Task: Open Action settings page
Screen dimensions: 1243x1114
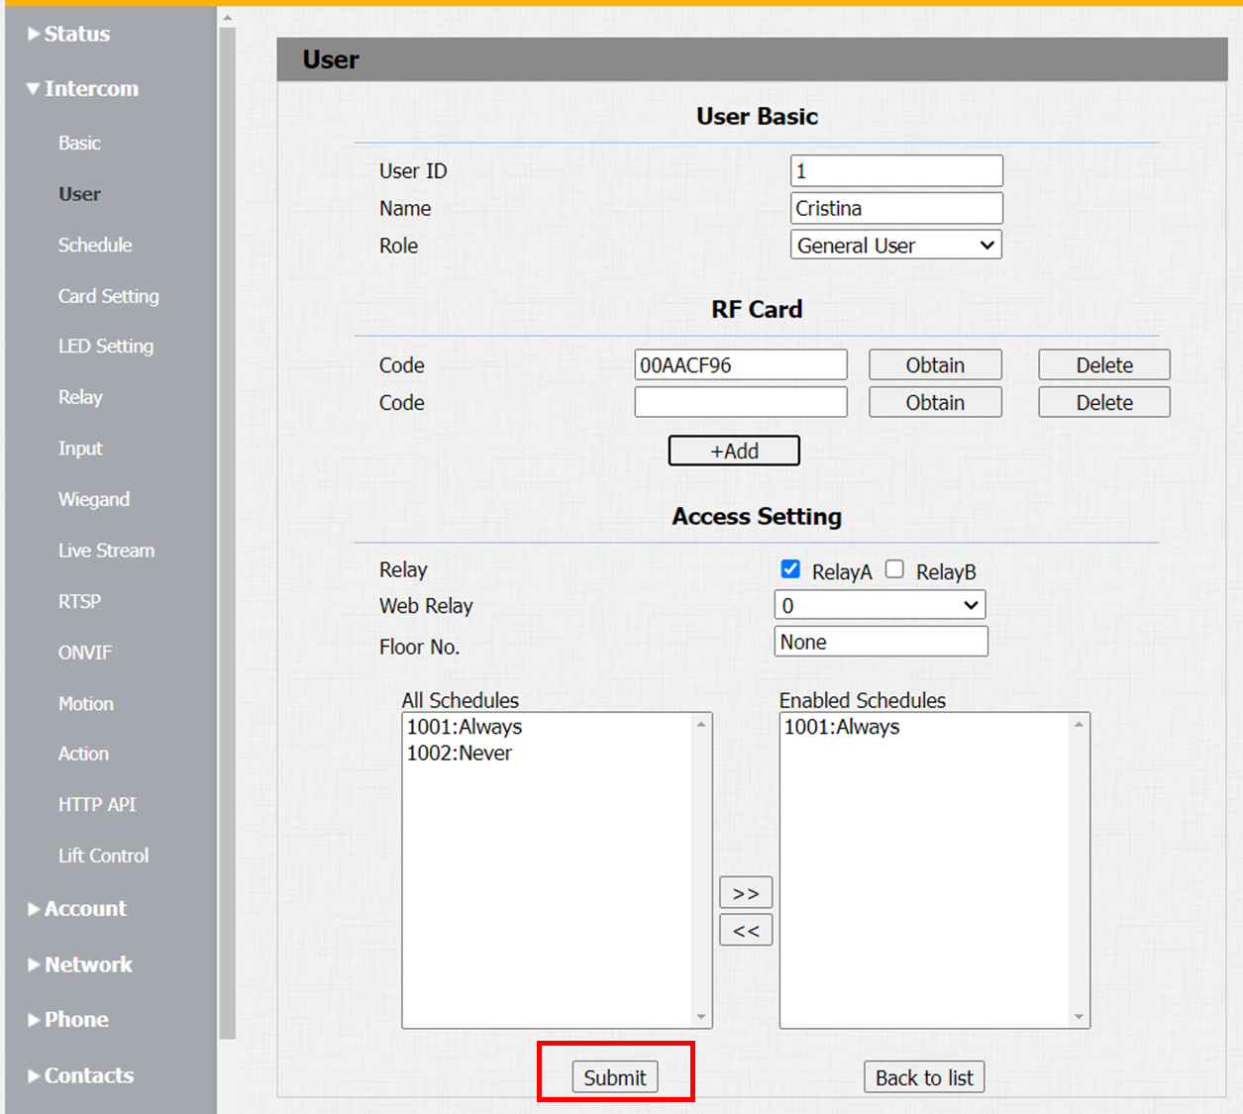Action: click(x=83, y=754)
